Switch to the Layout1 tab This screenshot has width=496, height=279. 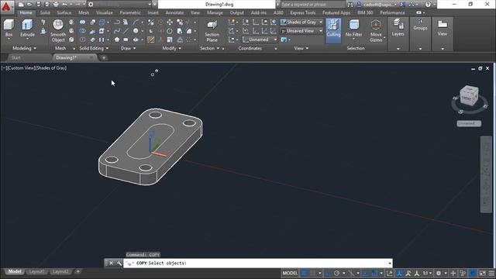[36, 272]
